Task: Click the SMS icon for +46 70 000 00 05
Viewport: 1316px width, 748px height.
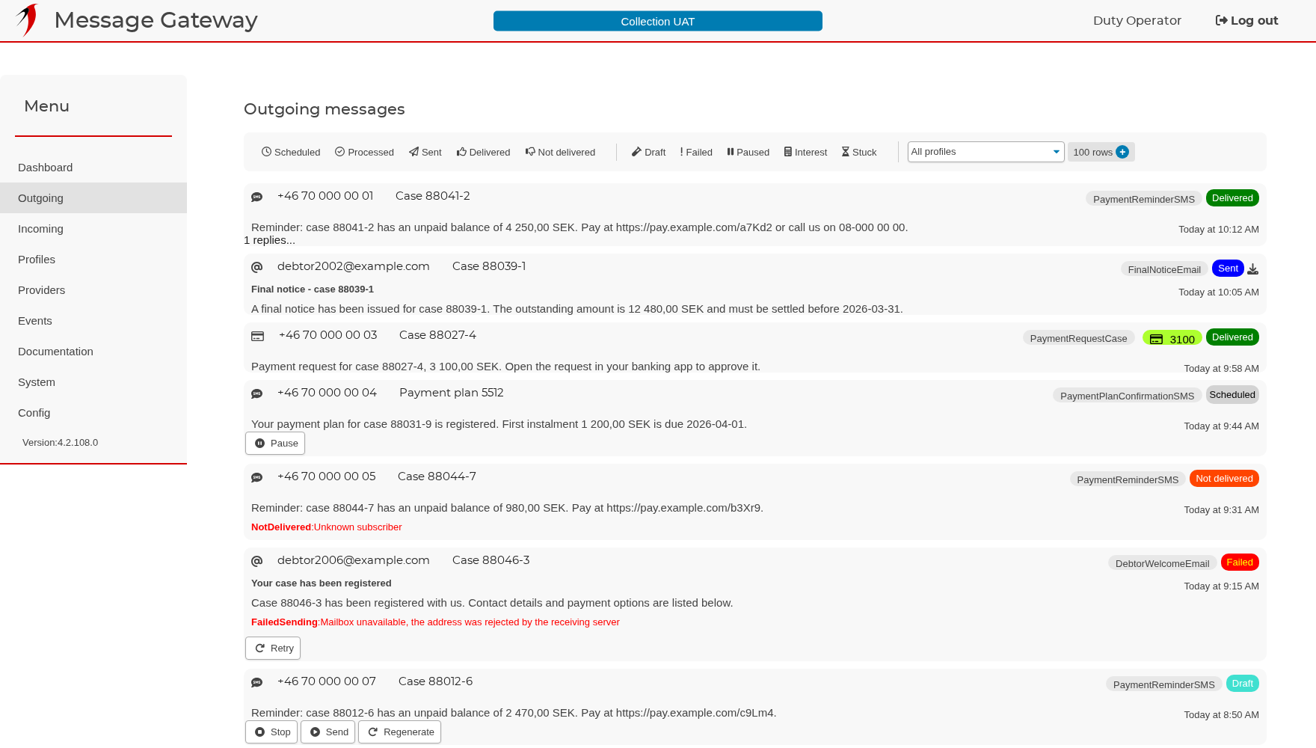Action: pyautogui.click(x=257, y=477)
